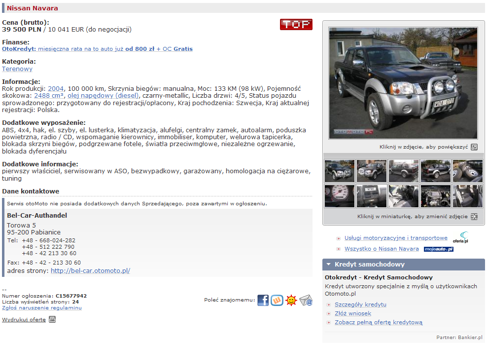Collapse the Kredyt samochodowy section arrow
Viewport: 487px width, 344px height.
328,265
